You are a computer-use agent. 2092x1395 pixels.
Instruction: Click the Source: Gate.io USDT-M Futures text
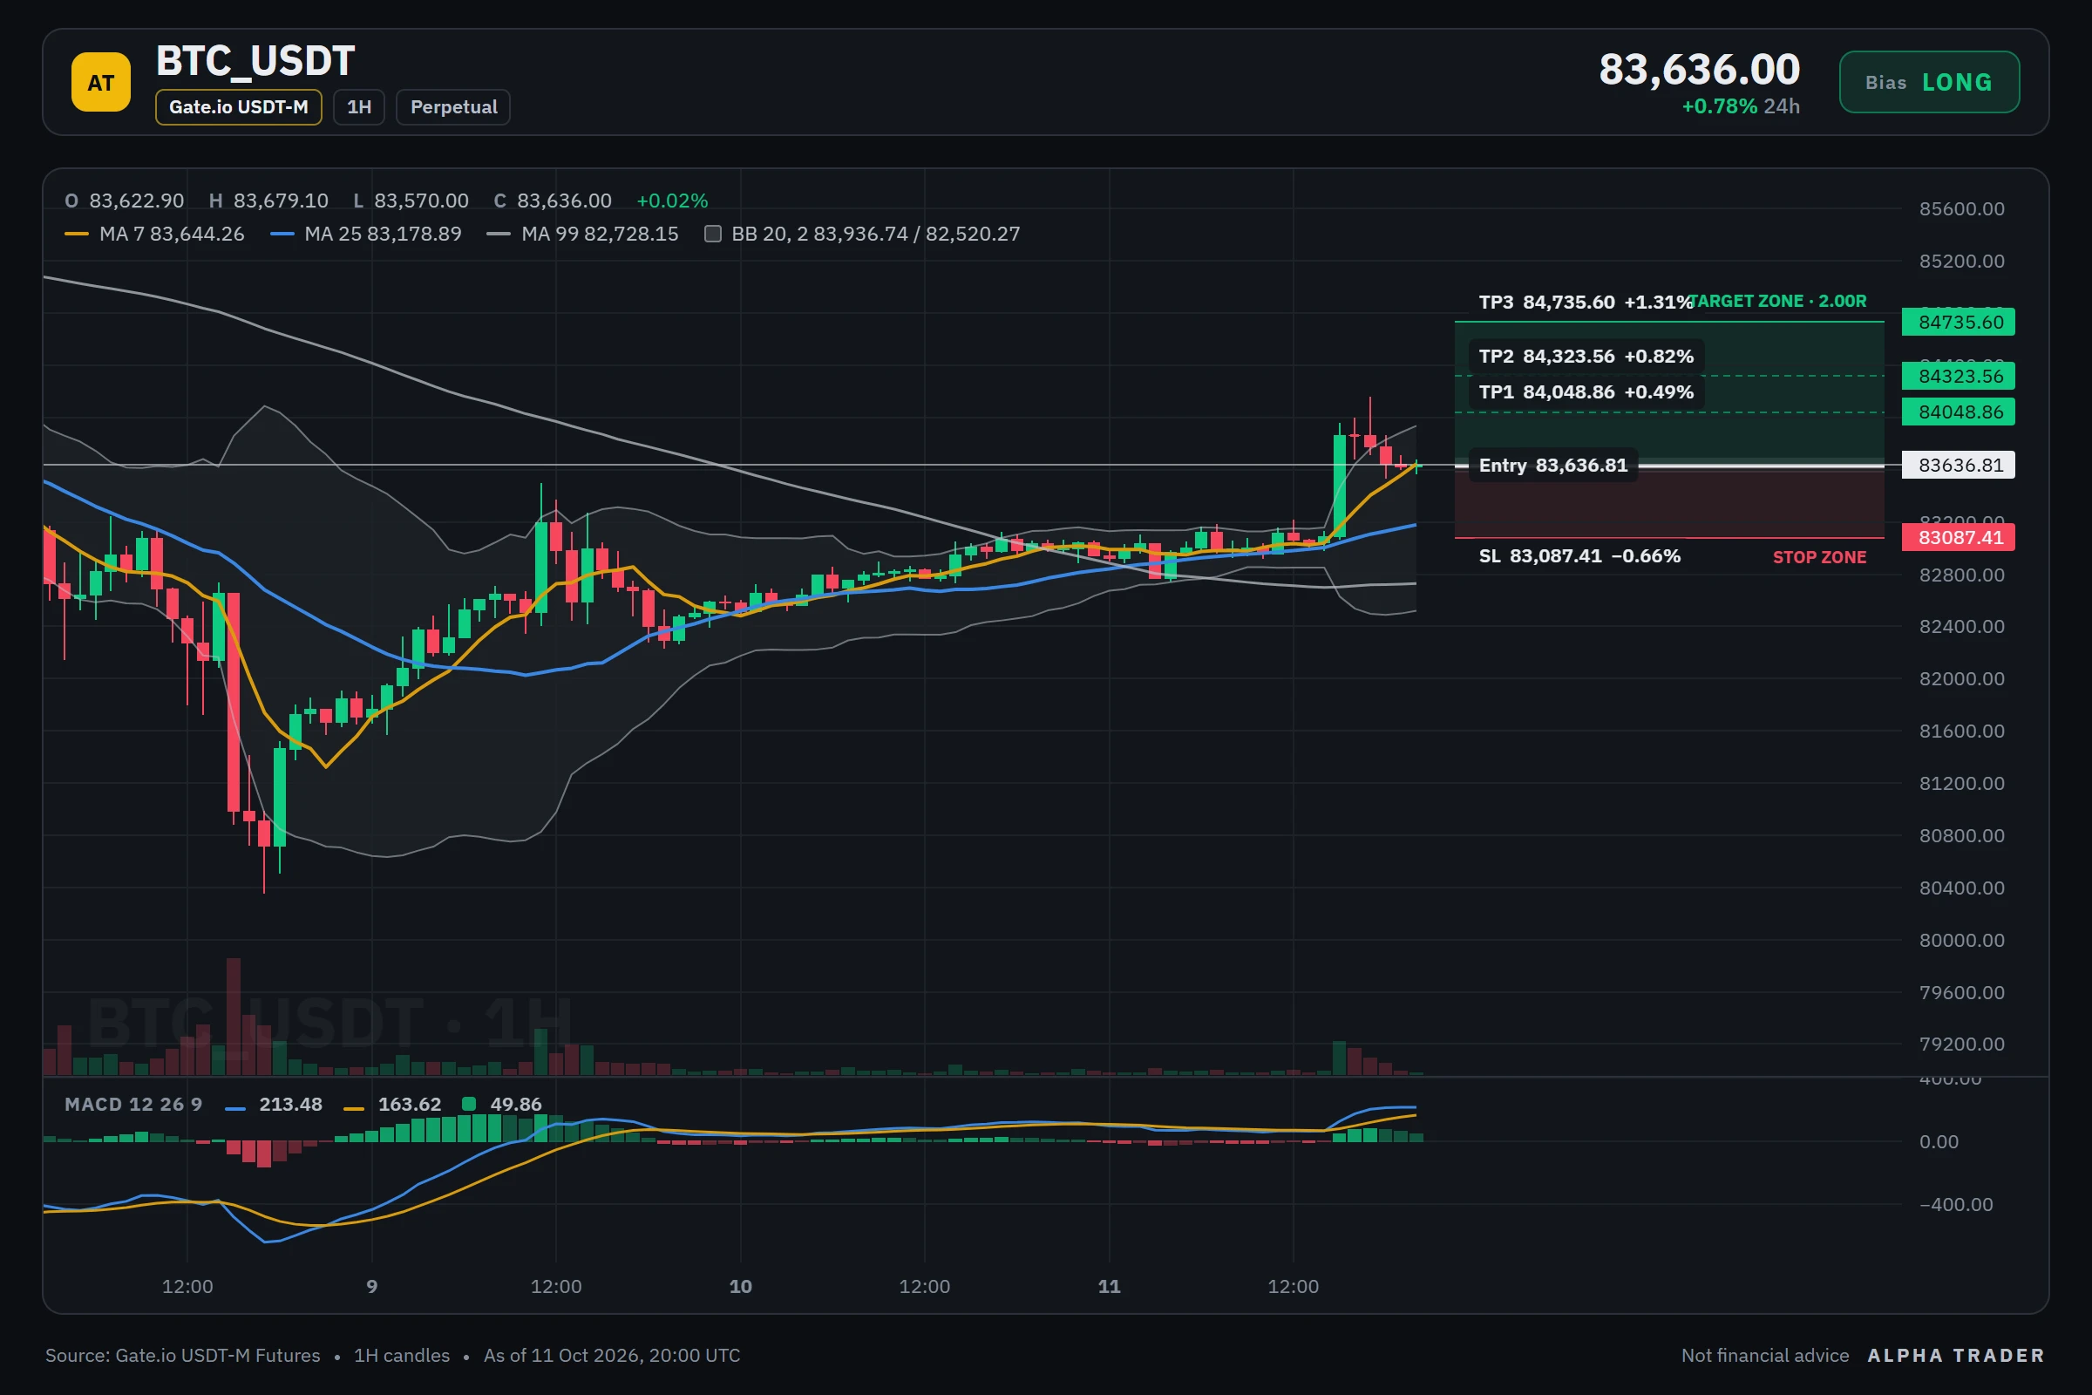click(182, 1355)
